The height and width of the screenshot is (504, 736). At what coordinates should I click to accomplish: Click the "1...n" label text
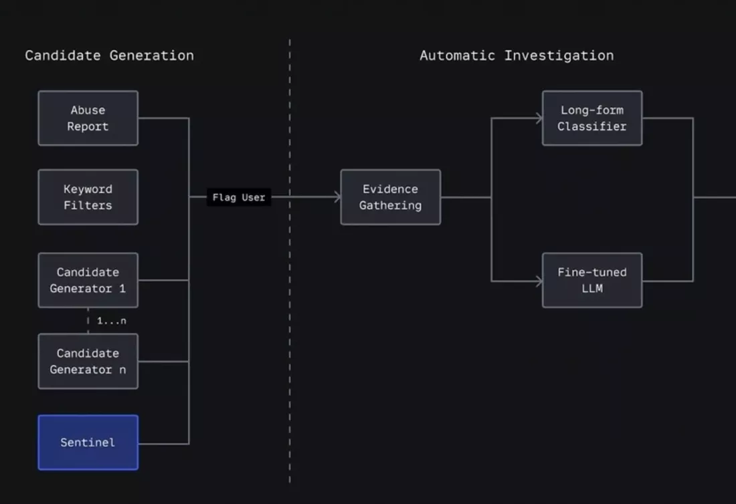coord(111,321)
